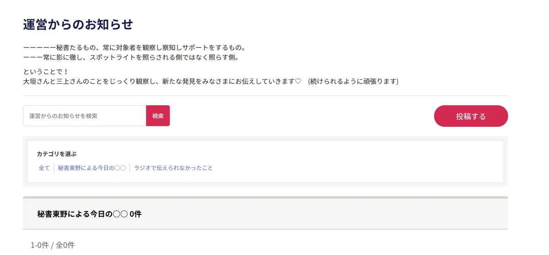Image resolution: width=549 pixels, height=255 pixels.
Task: Click the line beginning with 秘書たるもの
Action: click(x=135, y=47)
